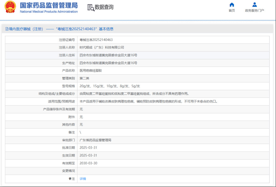276x187 pixels.
Task: Click the 本产品适用于辅助改善 usage text
Action: pyautogui.click(x=149, y=101)
